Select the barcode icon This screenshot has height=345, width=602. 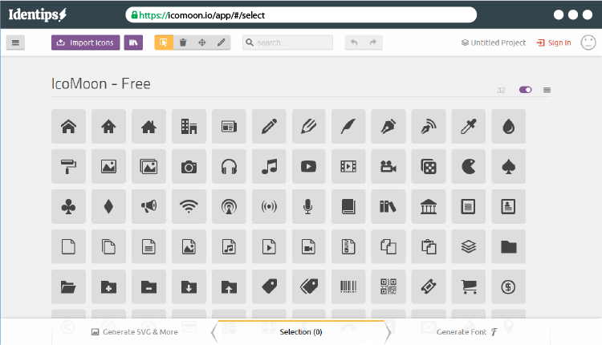click(348, 286)
